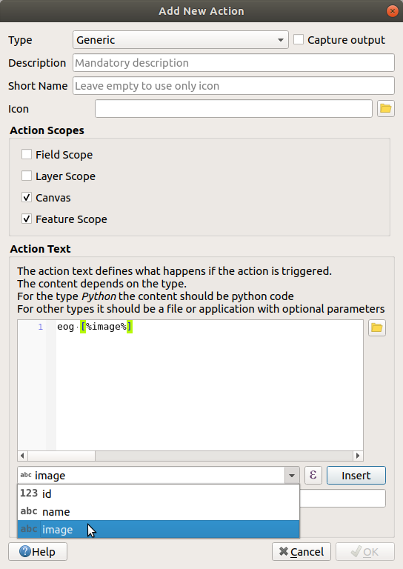Image resolution: width=403 pixels, height=569 pixels.
Task: Open Help for the action dialog
Action: [38, 551]
